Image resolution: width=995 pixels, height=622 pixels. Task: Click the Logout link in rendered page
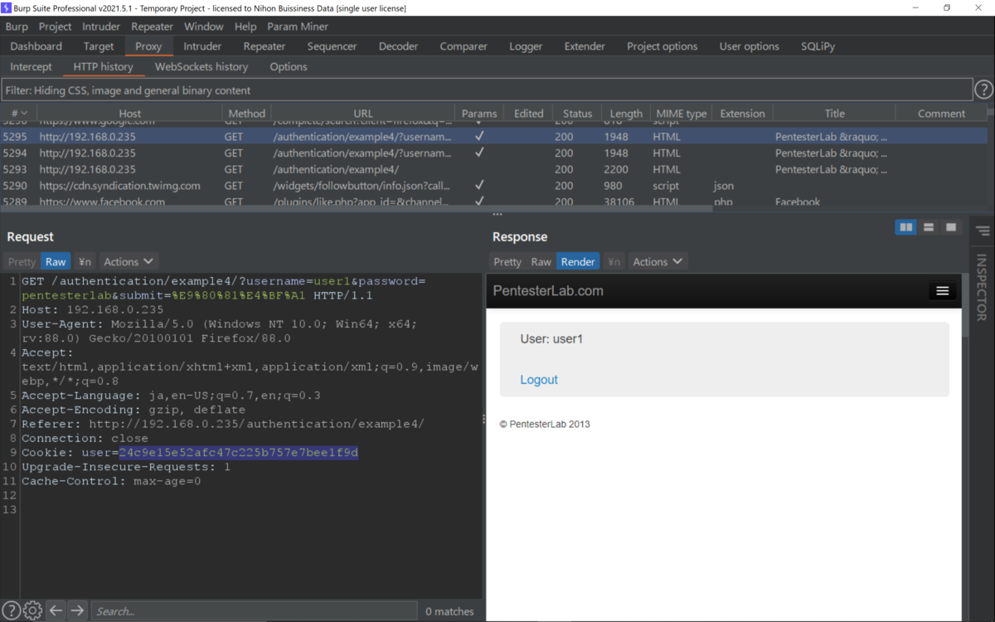coord(539,380)
